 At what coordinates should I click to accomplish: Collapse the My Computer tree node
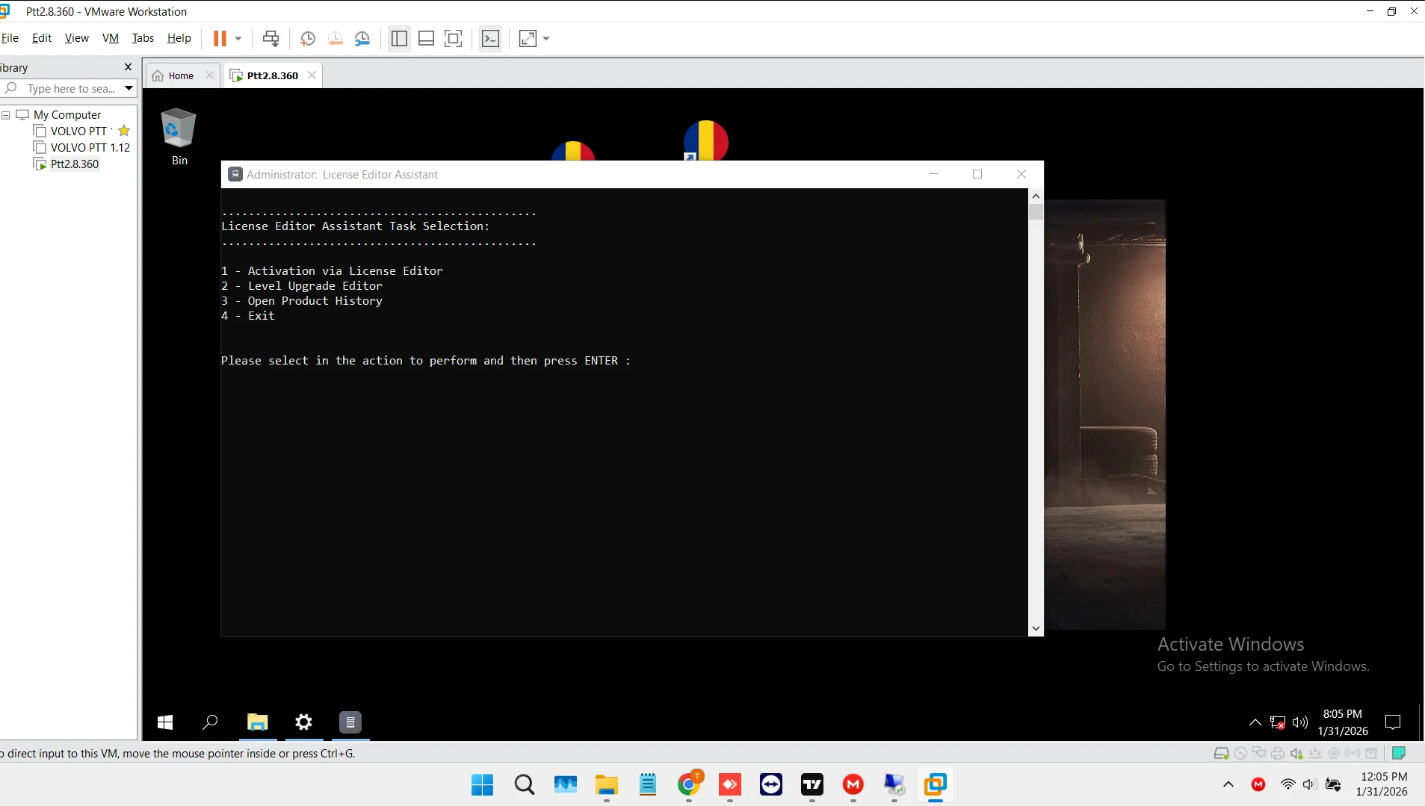click(x=6, y=114)
